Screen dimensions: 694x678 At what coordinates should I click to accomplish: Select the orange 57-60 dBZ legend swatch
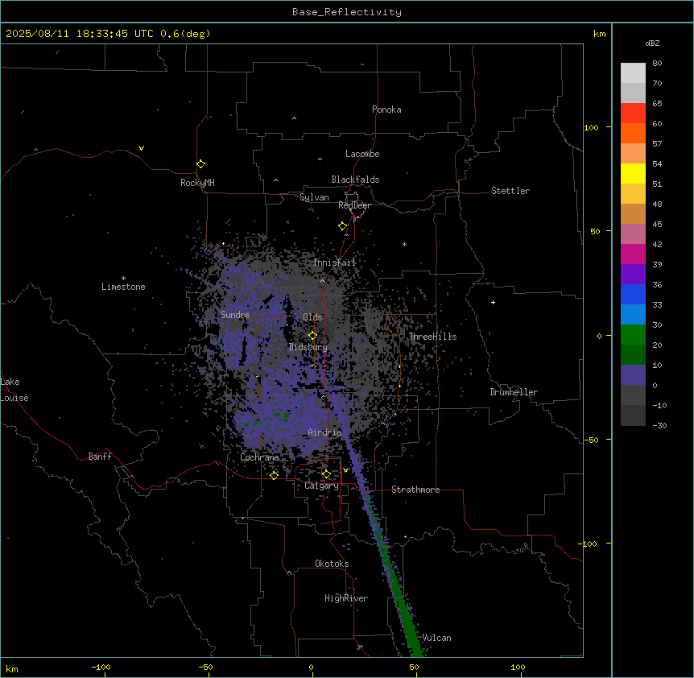633,133
